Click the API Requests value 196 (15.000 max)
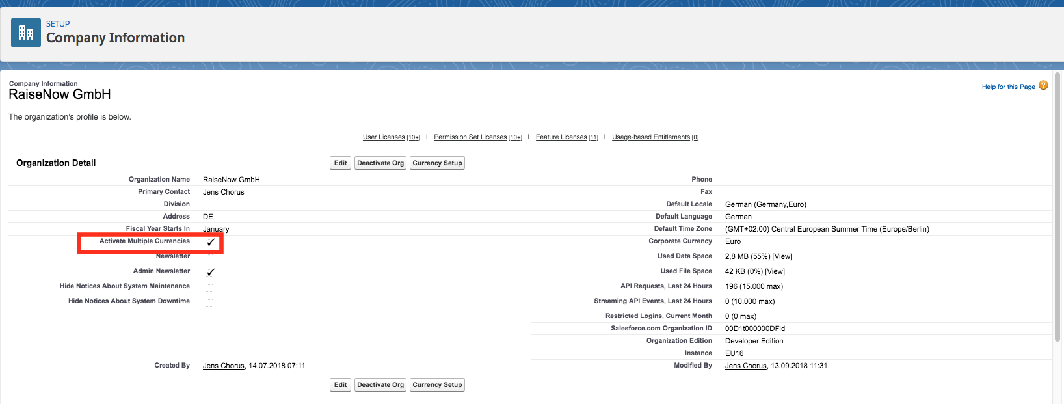 click(x=754, y=286)
